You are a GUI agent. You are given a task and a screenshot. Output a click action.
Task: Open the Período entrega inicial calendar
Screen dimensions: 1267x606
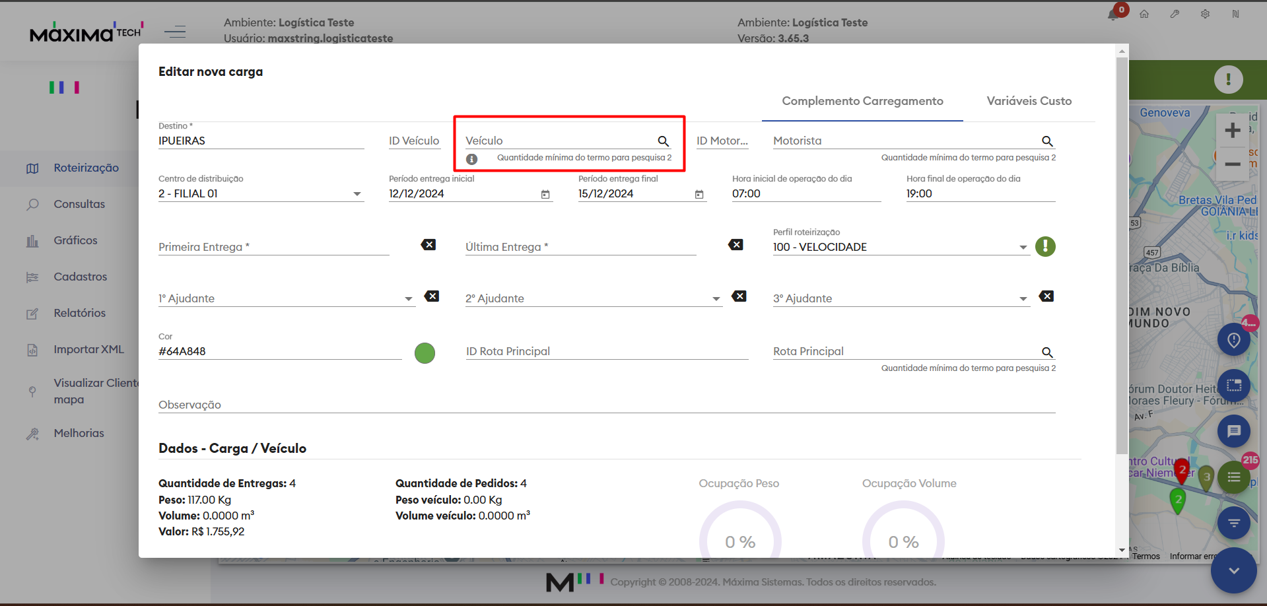point(545,194)
